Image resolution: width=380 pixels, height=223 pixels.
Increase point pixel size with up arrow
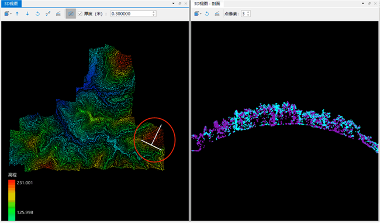tap(248, 12)
